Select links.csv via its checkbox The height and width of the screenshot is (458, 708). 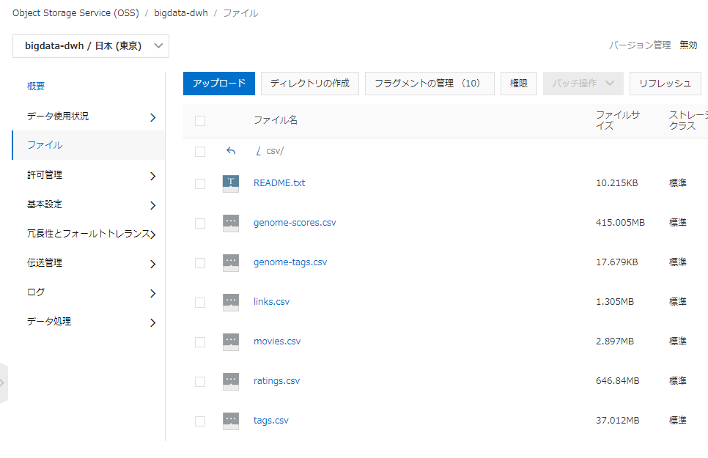(200, 302)
